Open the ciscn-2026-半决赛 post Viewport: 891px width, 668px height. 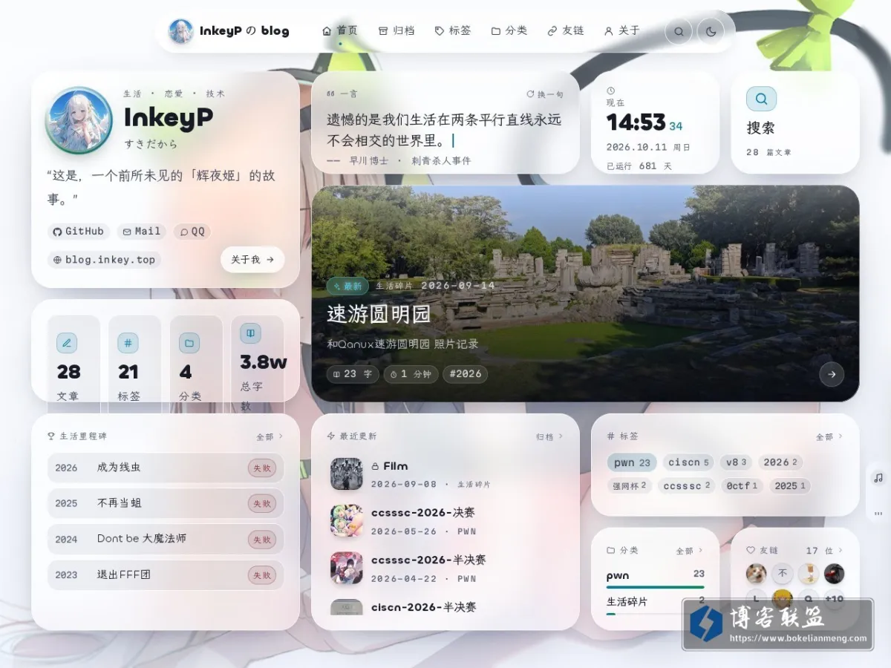[x=423, y=607]
